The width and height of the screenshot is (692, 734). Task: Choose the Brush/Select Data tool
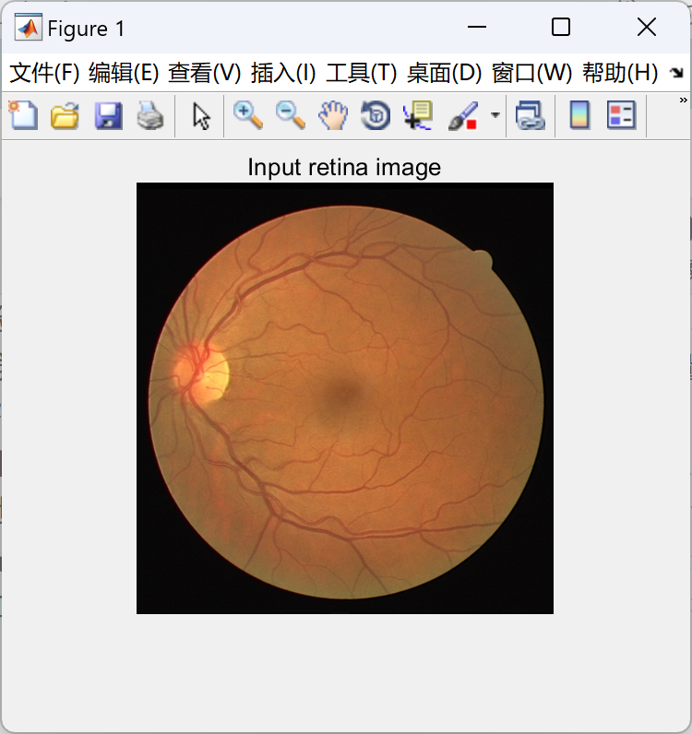(463, 115)
